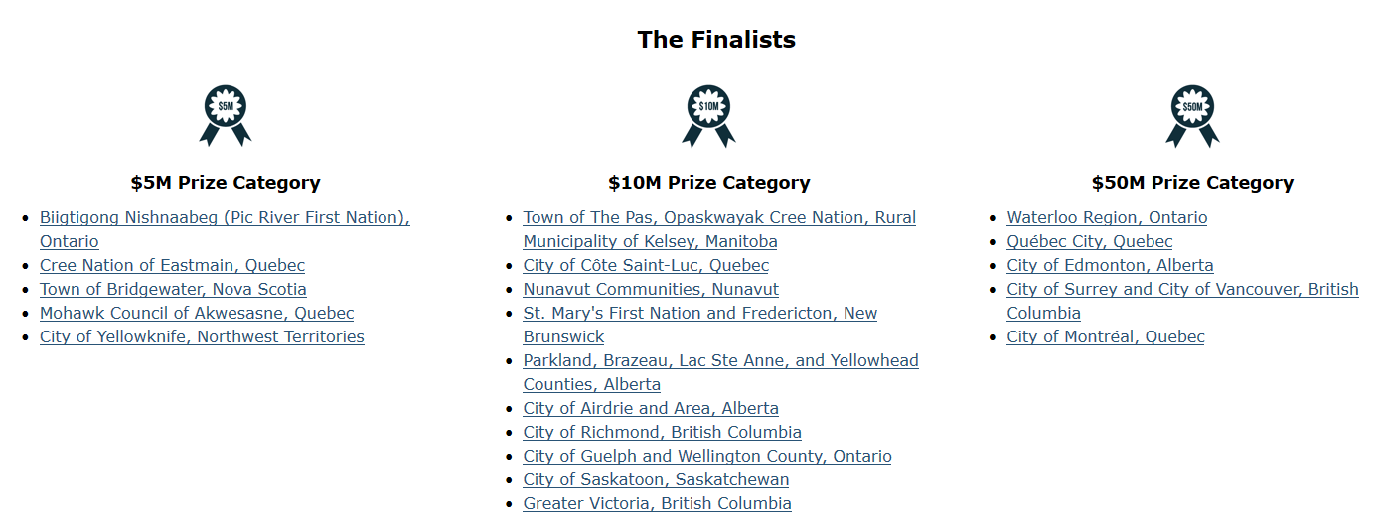Visit Town of Bridgewater, Nova Scotia link

[173, 290]
